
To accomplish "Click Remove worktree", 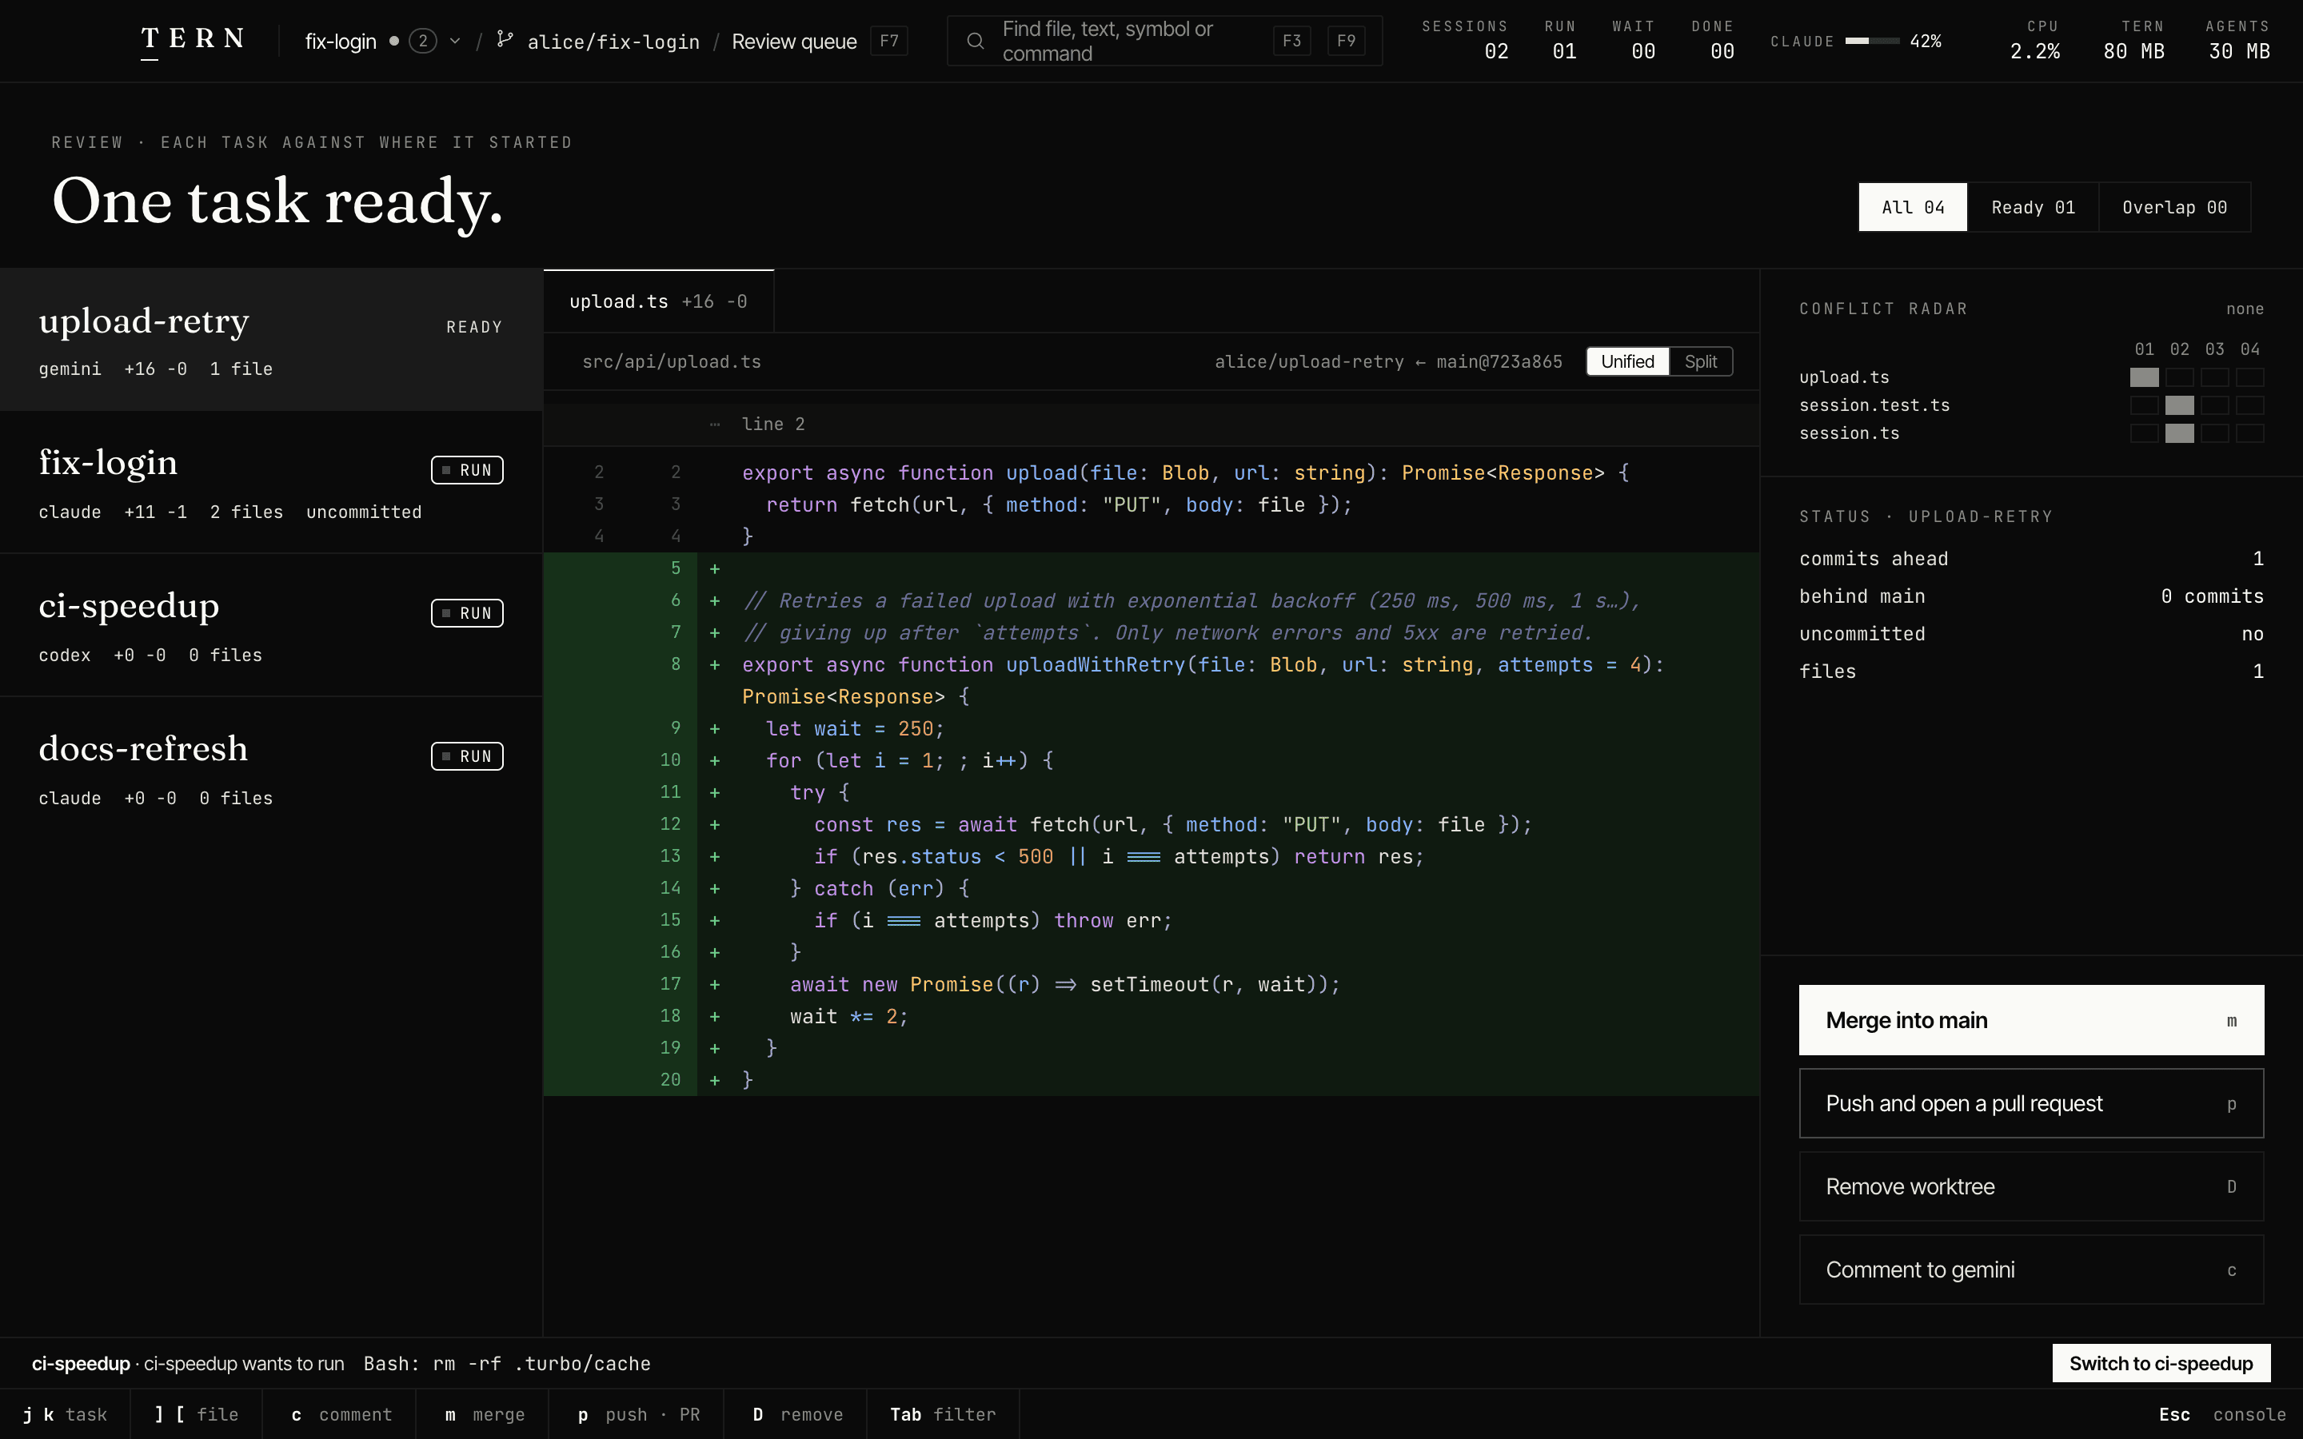I will (2031, 1187).
